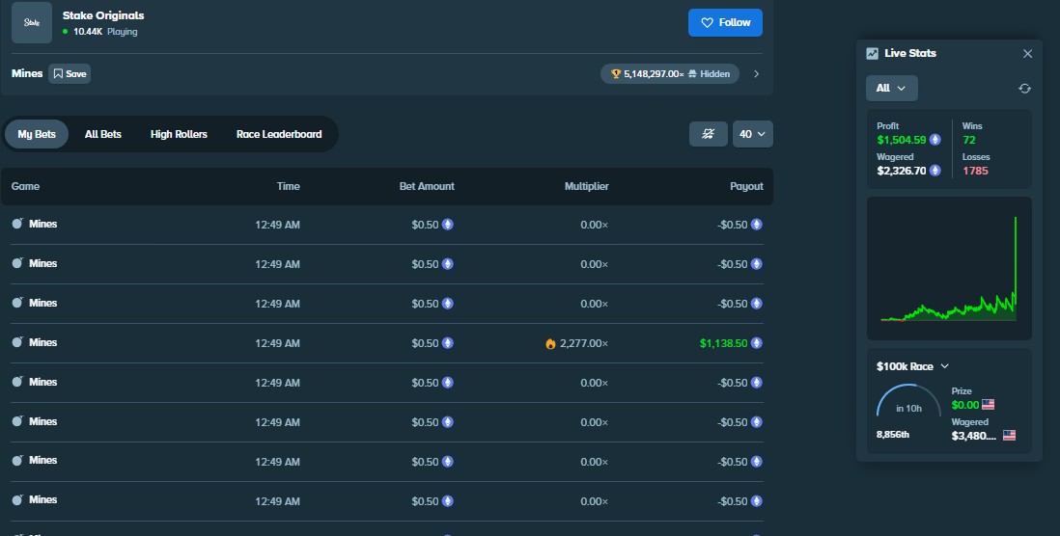Click the Stake Originals provider name

pos(103,15)
